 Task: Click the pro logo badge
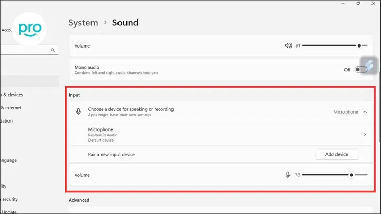tap(30, 29)
